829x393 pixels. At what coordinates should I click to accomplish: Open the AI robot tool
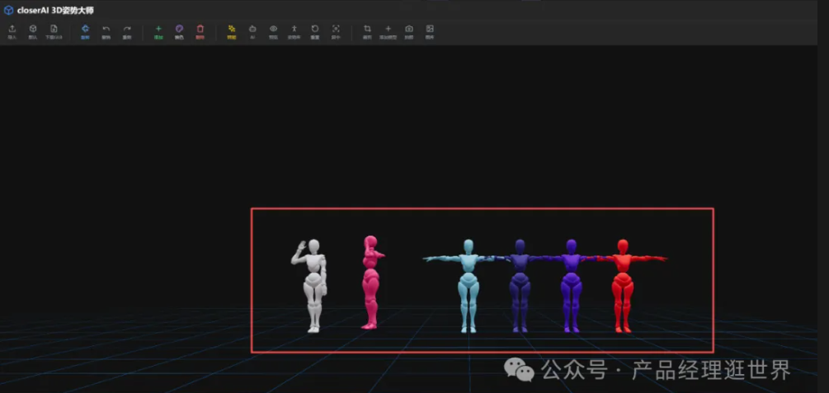pos(252,29)
